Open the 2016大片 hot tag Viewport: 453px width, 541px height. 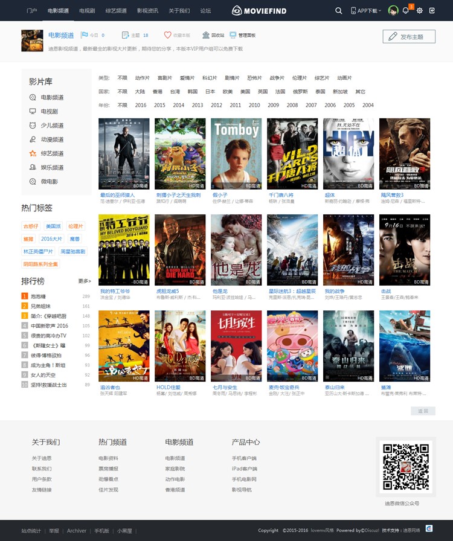tap(51, 238)
